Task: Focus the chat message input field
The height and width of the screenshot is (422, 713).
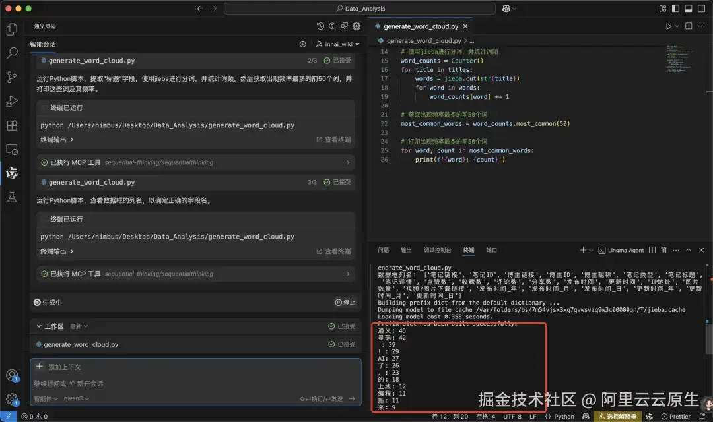Action: (195, 384)
